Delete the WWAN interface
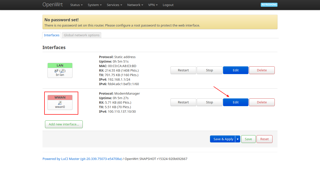Screen dimensions: 320x187 (262, 102)
